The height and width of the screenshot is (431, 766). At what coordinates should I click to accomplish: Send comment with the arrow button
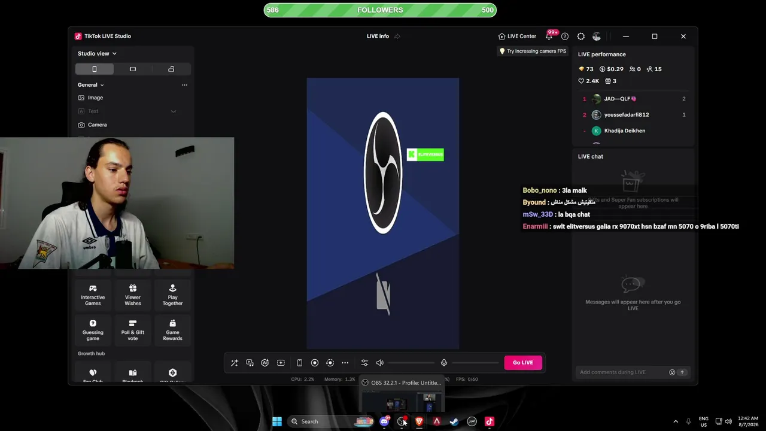click(x=682, y=372)
